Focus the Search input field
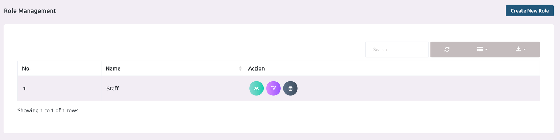Image resolution: width=560 pixels, height=140 pixels. (397, 50)
